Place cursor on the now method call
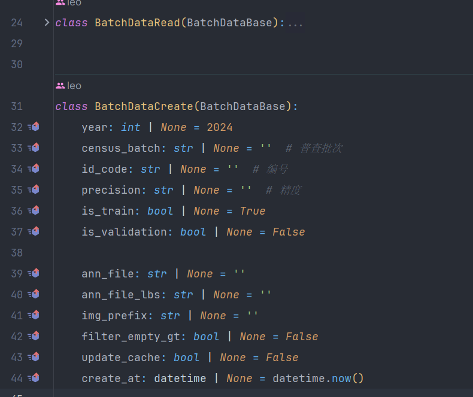This screenshot has width=473, height=397. (x=341, y=378)
